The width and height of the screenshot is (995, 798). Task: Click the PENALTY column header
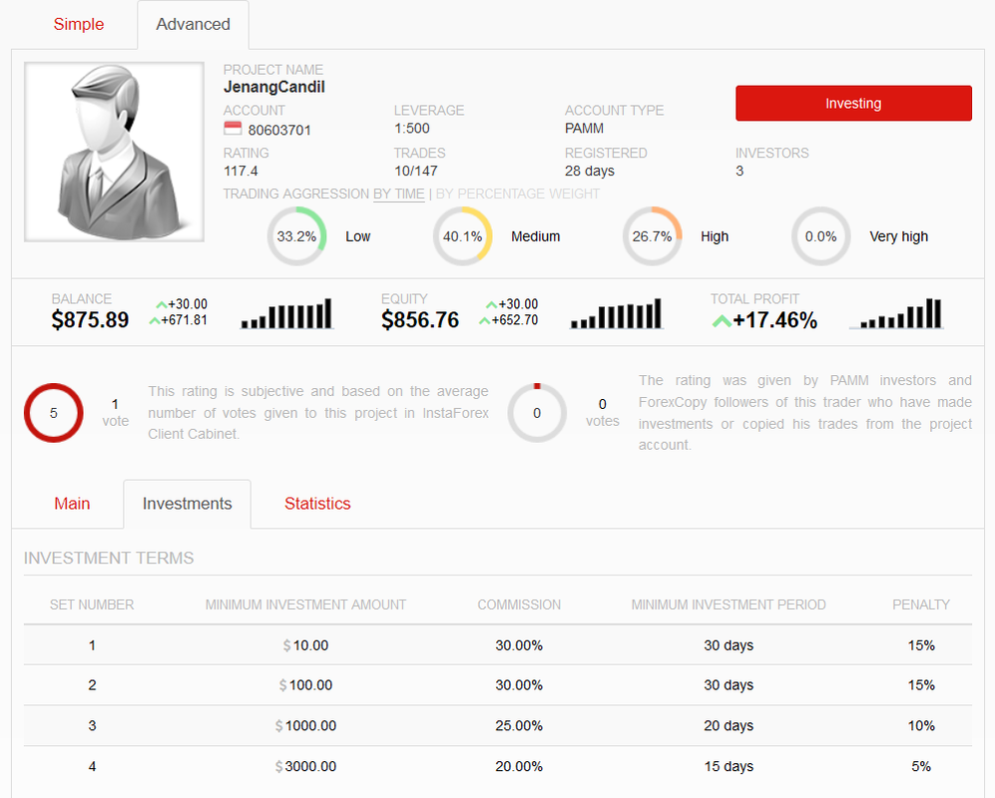click(921, 605)
